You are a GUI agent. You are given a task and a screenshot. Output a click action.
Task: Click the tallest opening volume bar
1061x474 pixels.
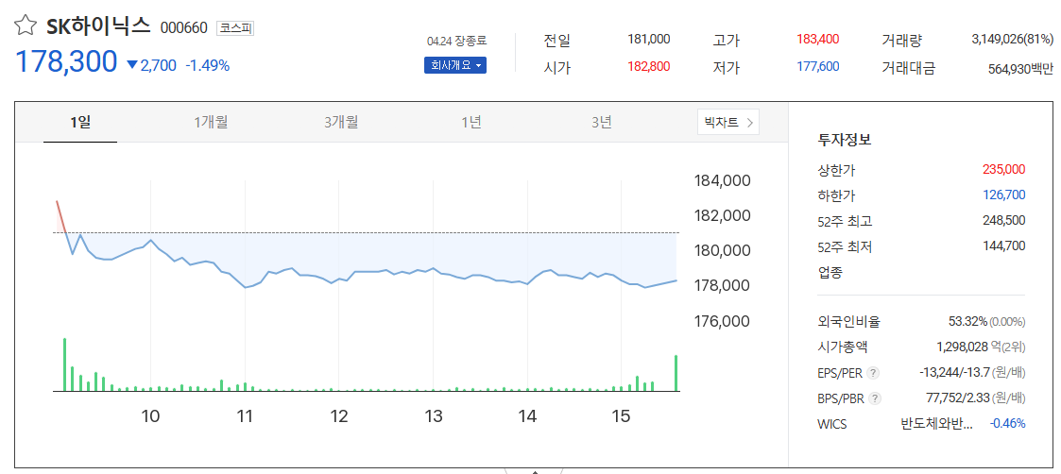[x=64, y=364]
